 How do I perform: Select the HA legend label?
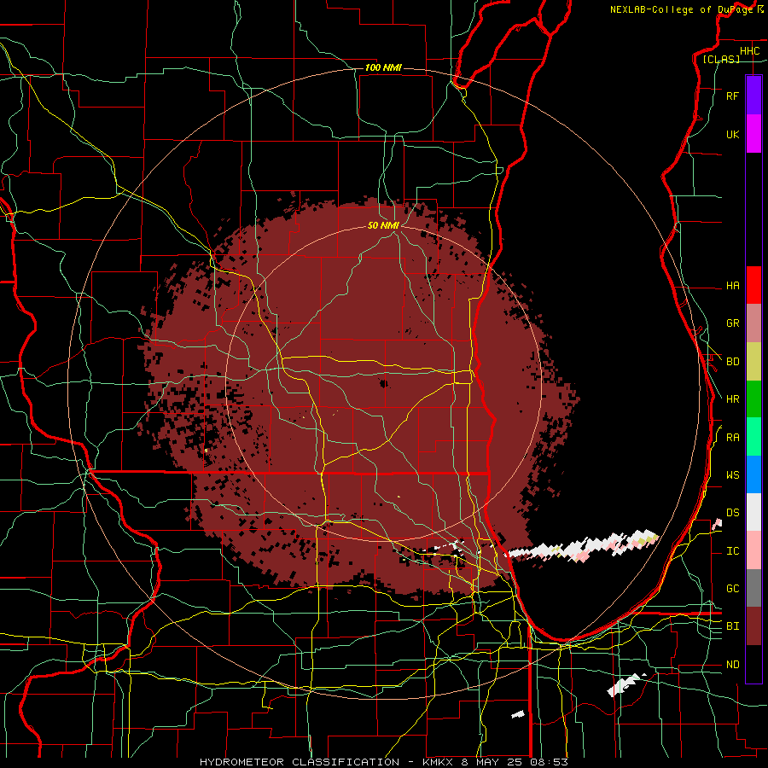[x=732, y=286]
